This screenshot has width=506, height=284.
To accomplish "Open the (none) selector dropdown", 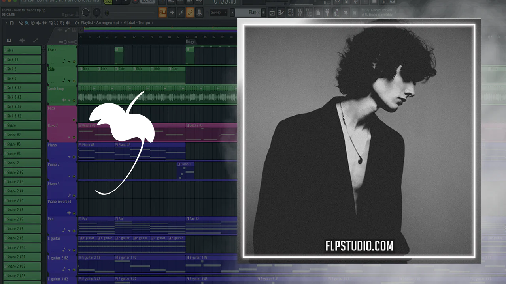I will coord(218,13).
